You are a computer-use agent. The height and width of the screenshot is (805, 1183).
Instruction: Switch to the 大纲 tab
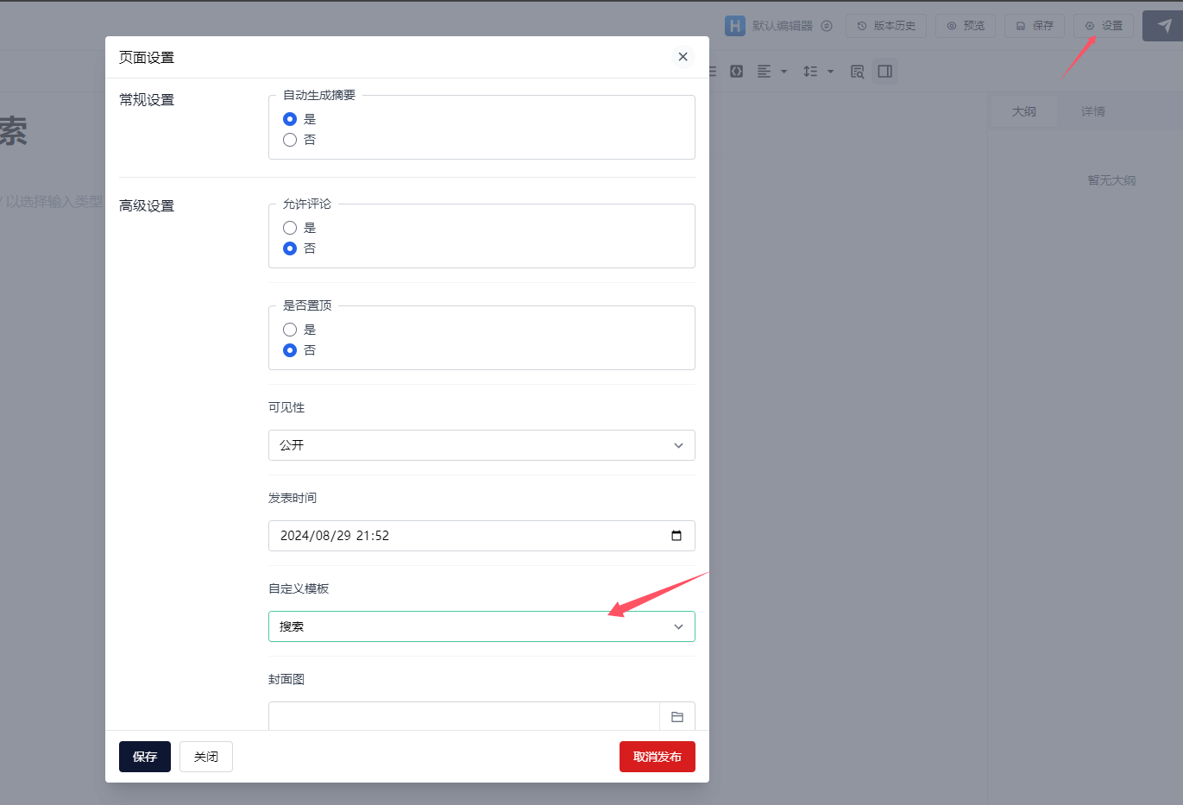[x=1023, y=111]
